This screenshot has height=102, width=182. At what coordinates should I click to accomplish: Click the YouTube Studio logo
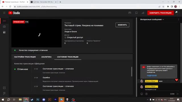(14, 13)
